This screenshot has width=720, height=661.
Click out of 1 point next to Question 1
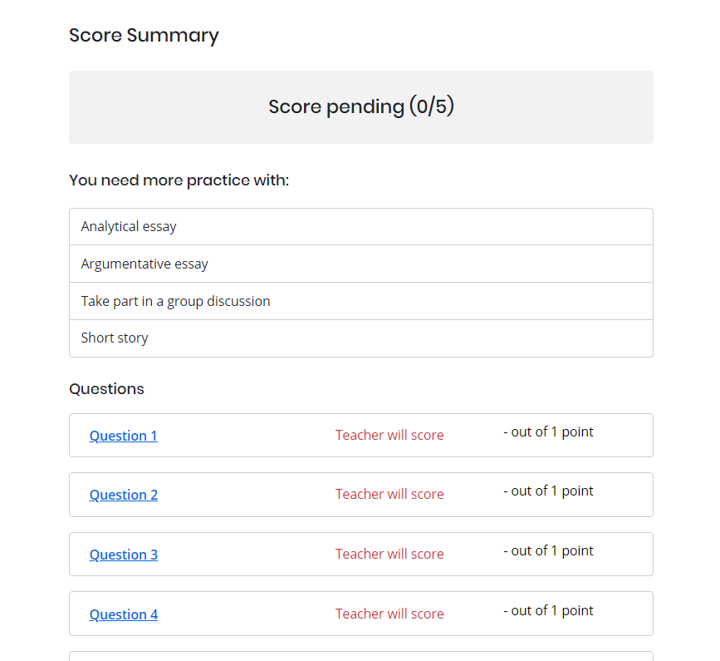click(x=549, y=432)
